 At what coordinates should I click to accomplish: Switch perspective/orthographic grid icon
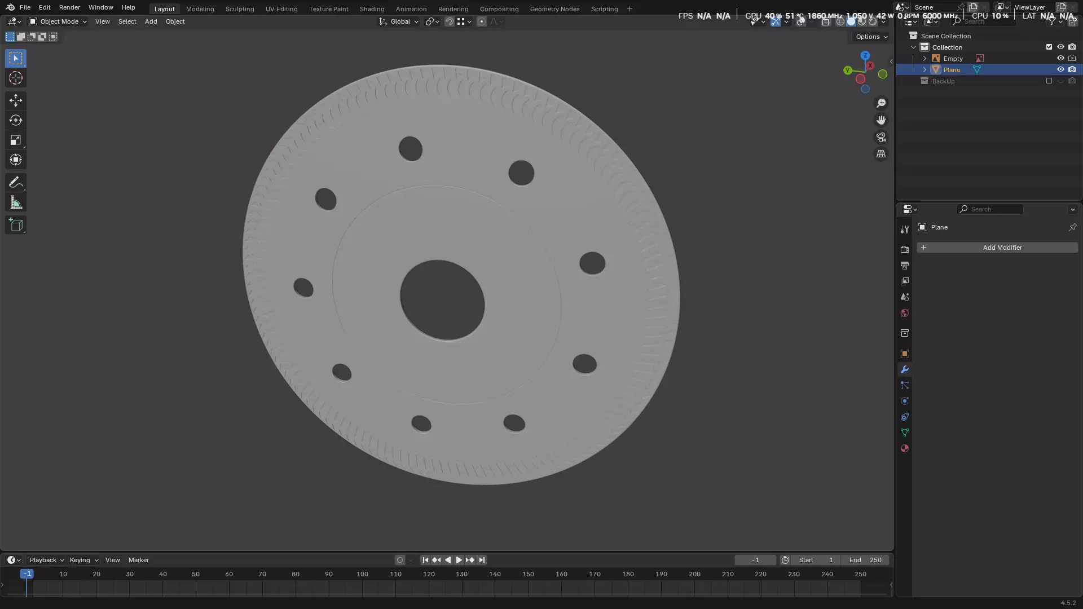pos(881,154)
